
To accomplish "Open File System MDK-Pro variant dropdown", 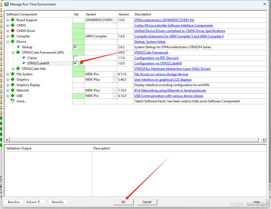I will pos(114,74).
